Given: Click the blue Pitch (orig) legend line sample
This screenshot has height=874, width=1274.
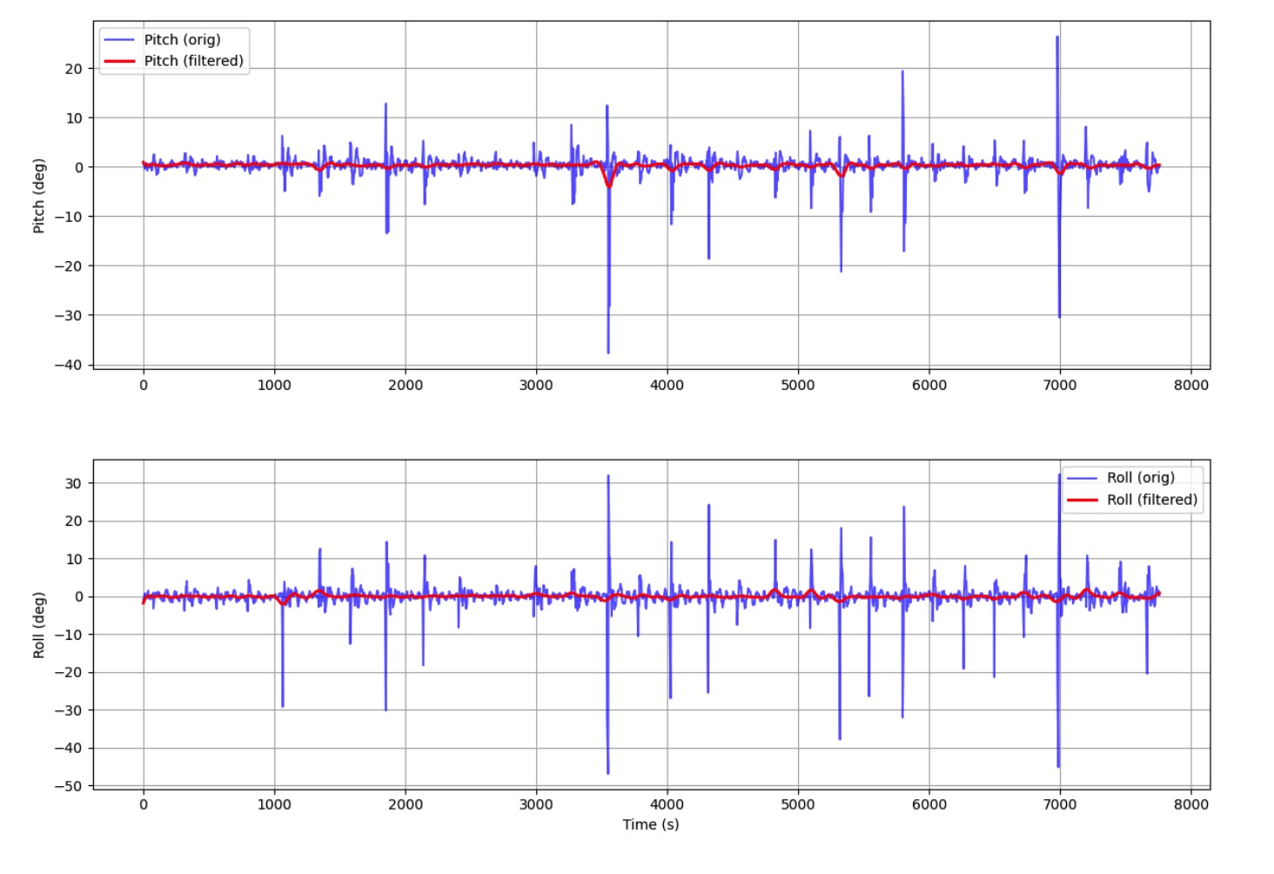Looking at the screenshot, I should (x=121, y=37).
